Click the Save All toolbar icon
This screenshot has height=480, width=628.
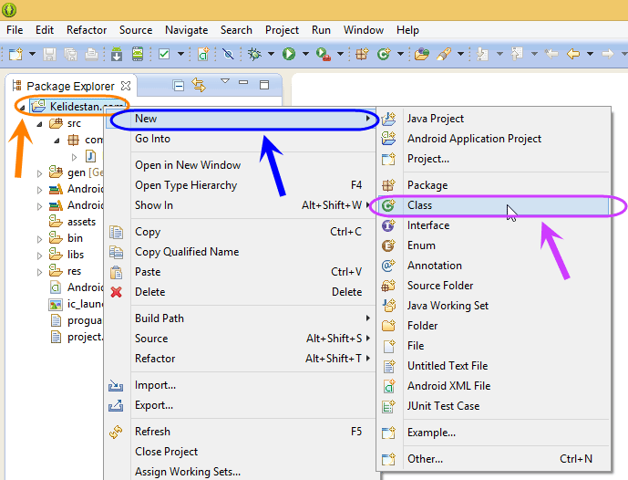(x=71, y=54)
